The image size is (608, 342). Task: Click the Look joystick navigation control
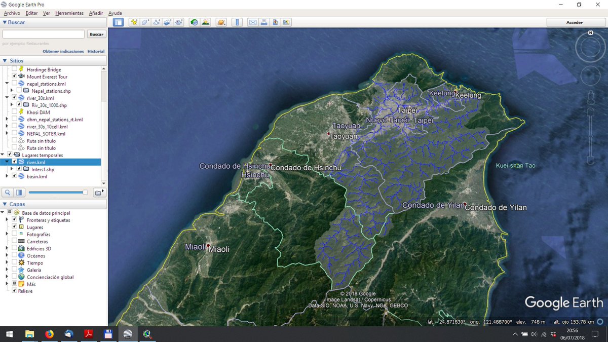590,76
